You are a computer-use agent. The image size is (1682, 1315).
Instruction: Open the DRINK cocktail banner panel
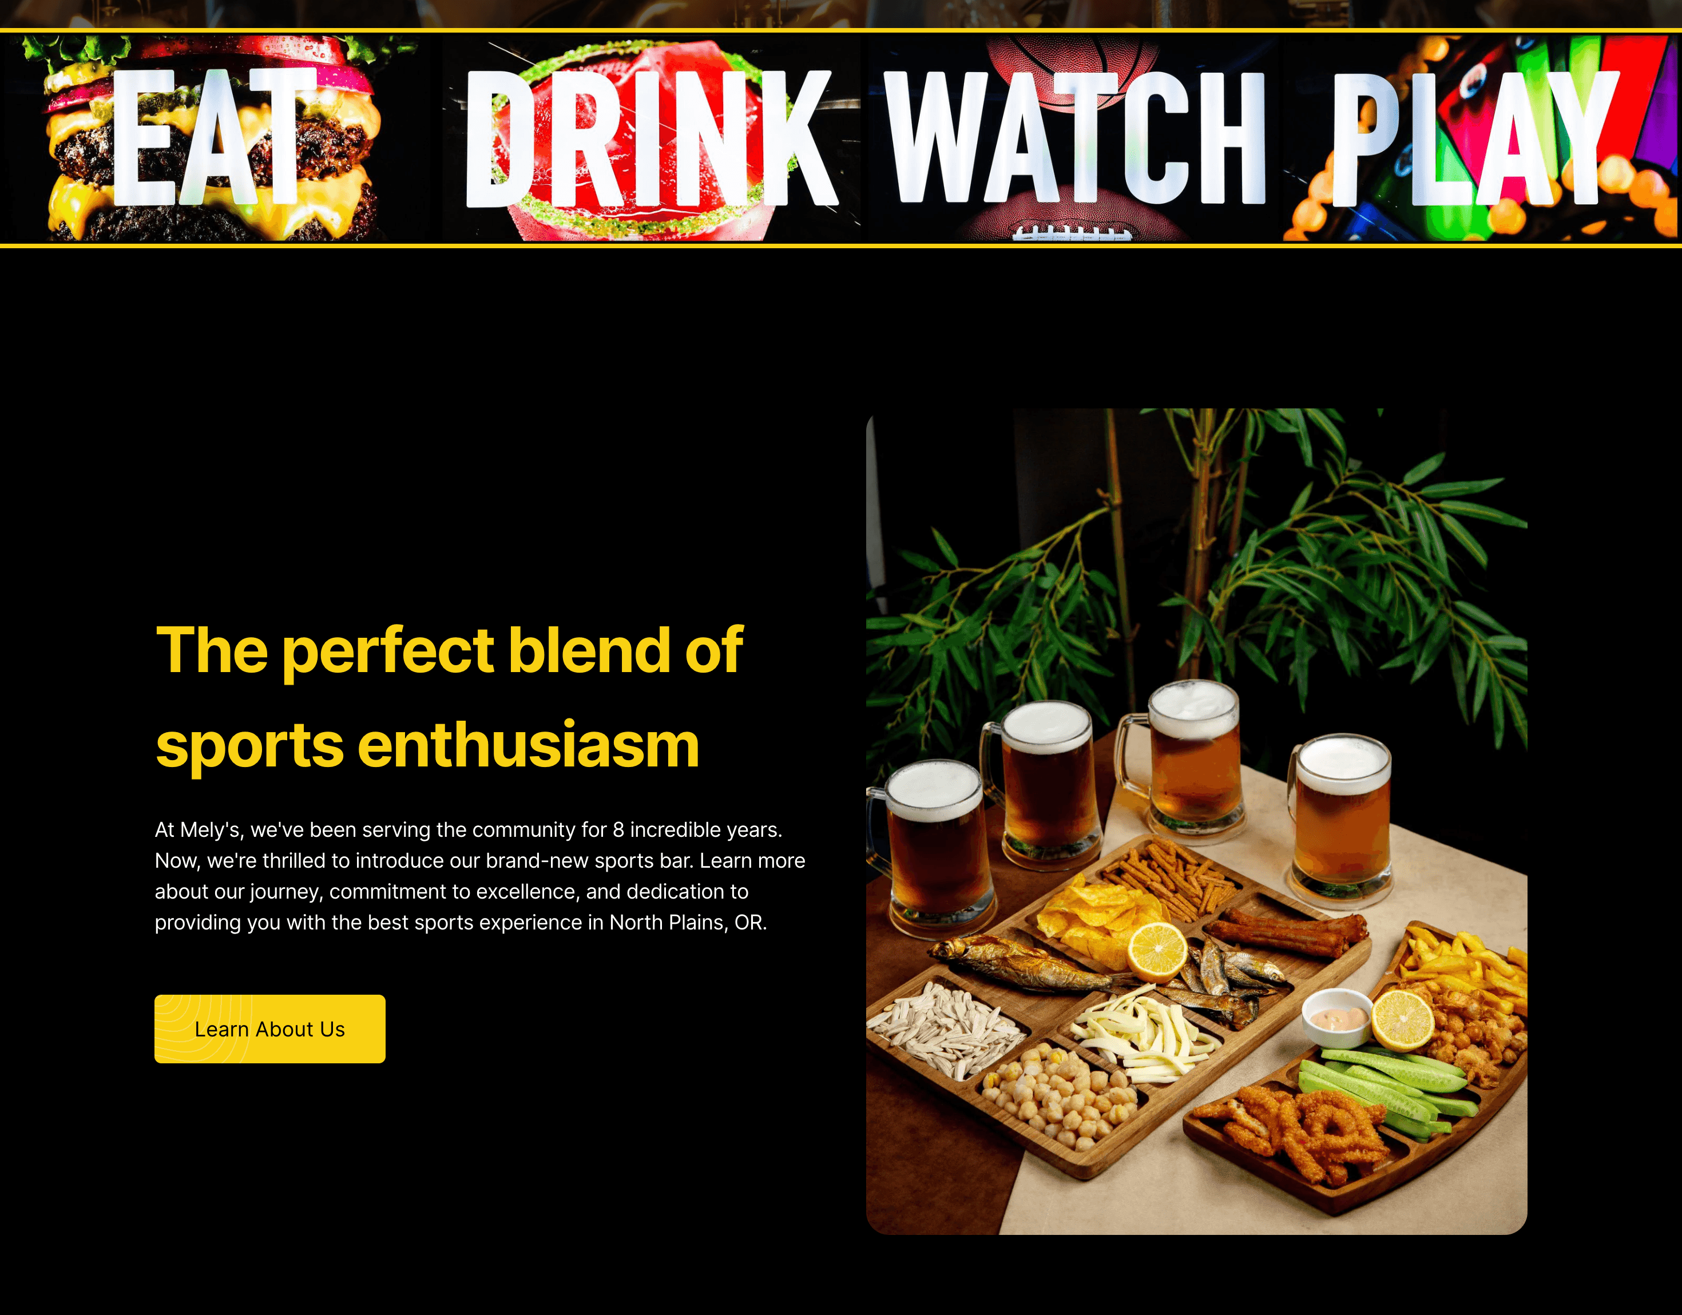[x=652, y=138]
